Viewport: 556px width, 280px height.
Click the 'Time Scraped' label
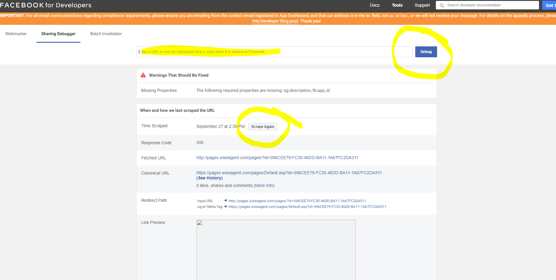[154, 126]
